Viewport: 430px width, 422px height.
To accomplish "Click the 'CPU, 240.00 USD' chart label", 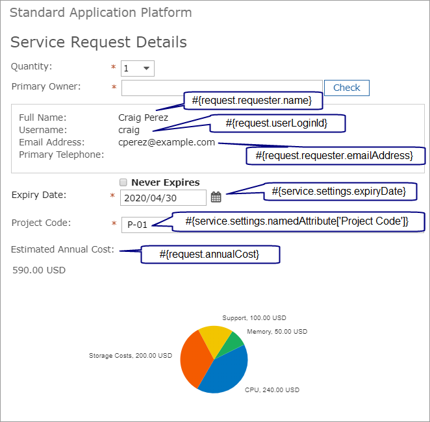I will [x=272, y=390].
